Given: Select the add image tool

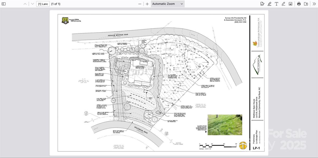Looking at the screenshot, I should (x=290, y=4).
